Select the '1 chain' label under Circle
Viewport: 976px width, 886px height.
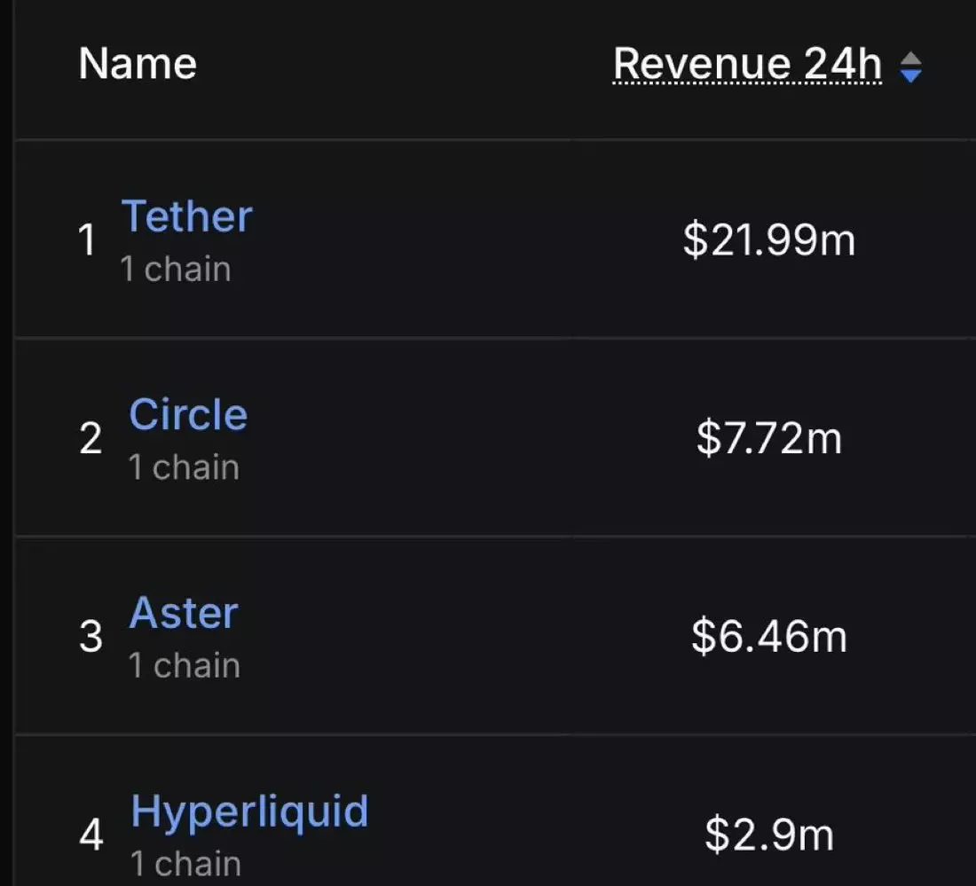(184, 467)
